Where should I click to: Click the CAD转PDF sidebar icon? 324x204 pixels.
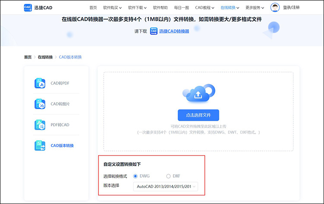[x=40, y=83]
